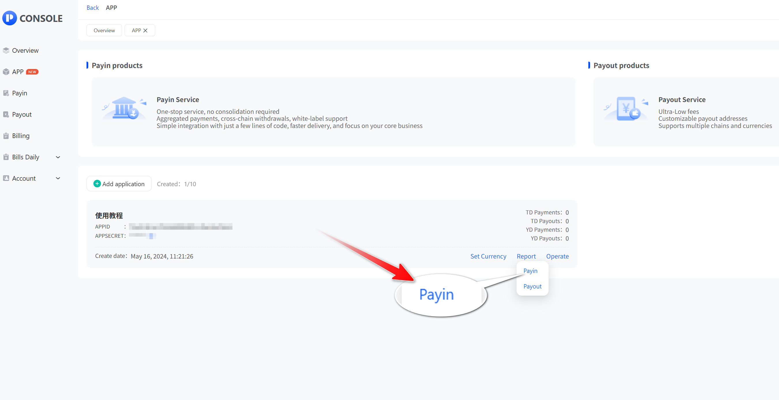Click the Payout sidebar icon
This screenshot has width=779, height=400.
pos(6,114)
